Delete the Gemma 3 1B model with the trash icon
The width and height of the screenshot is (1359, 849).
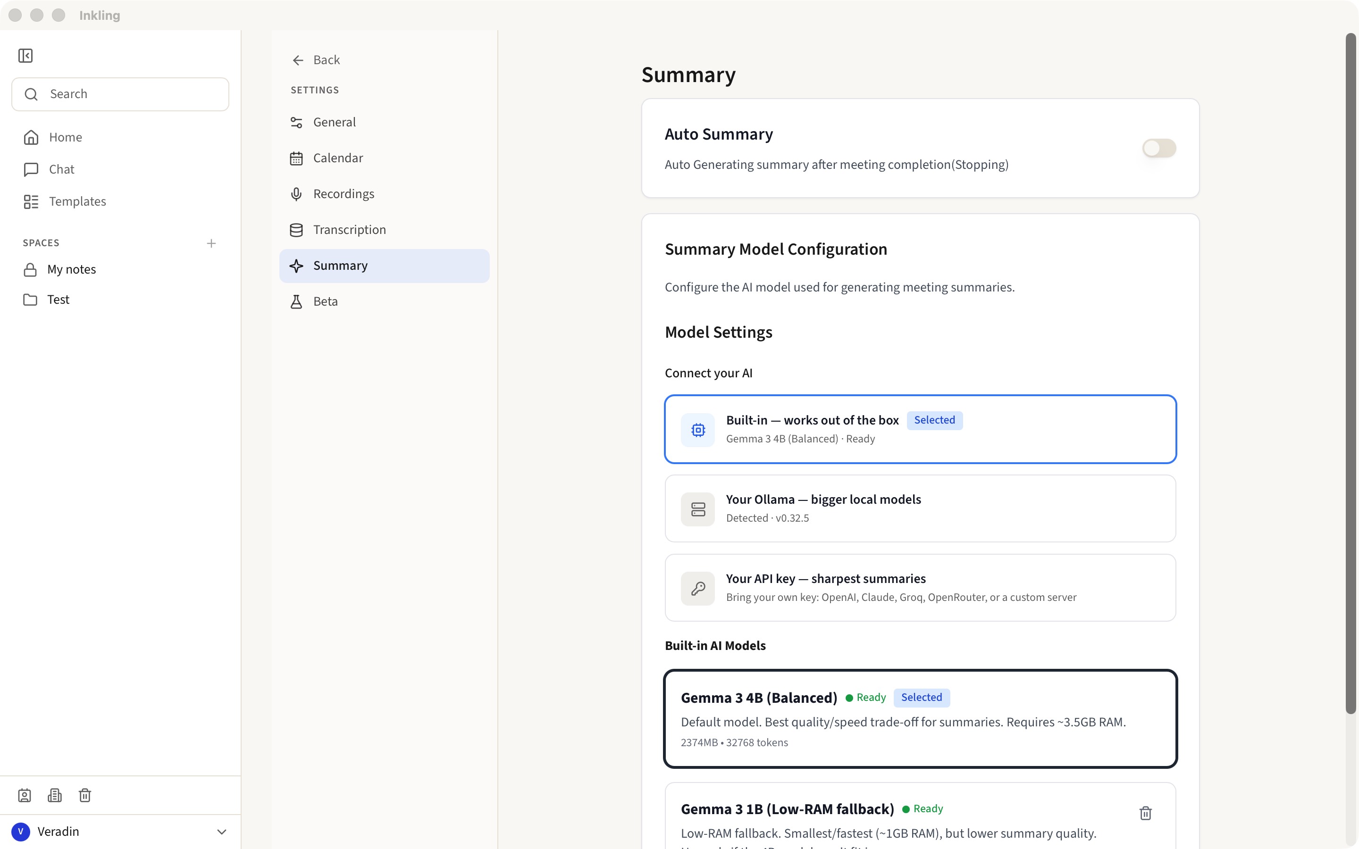1146,813
